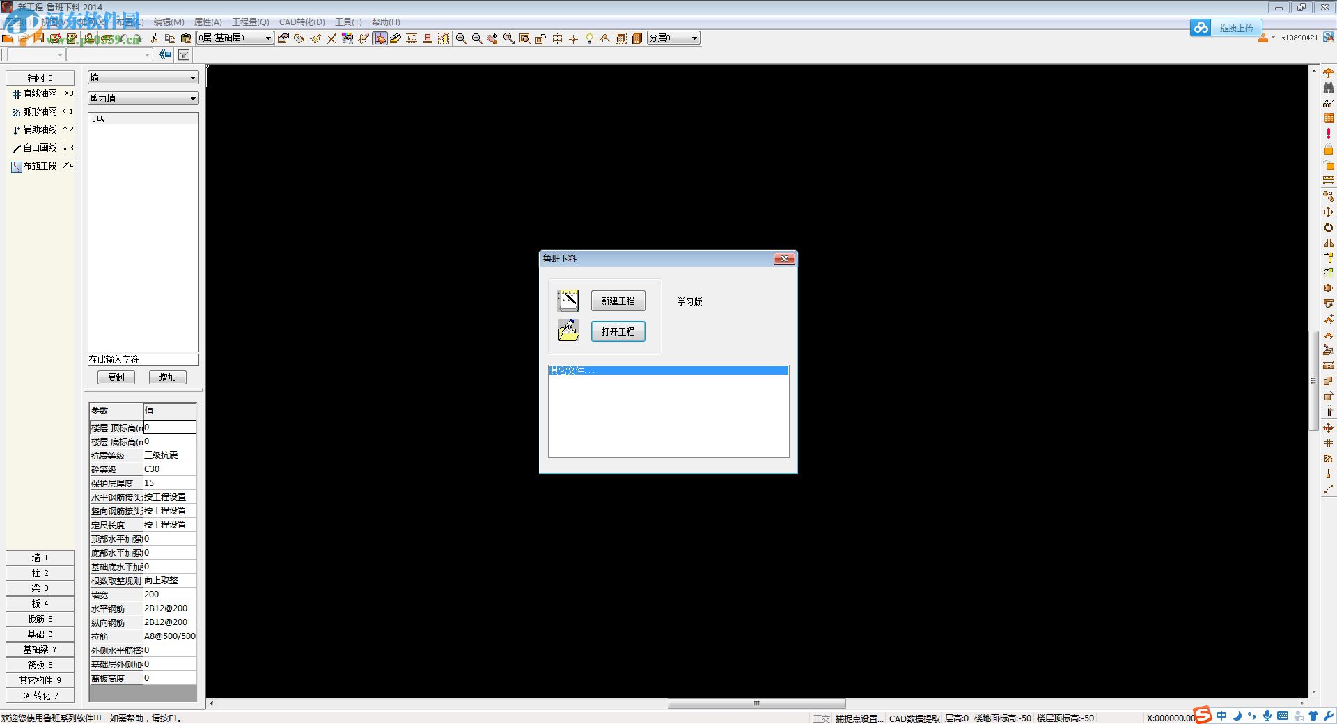Click the mirror triangles icon
The image size is (1337, 724).
click(1328, 242)
